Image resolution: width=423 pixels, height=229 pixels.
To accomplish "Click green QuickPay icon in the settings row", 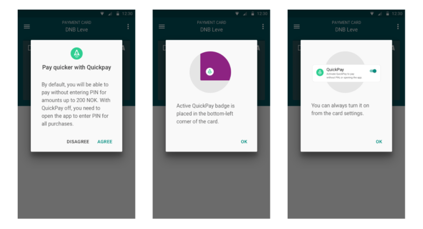I will point(320,72).
